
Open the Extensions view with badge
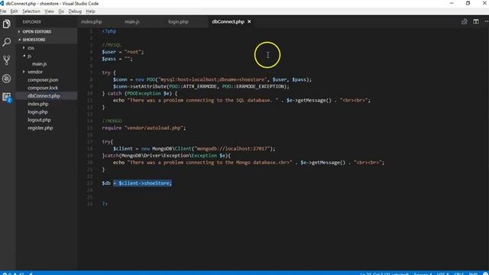(7, 97)
